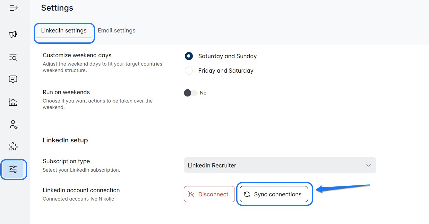
Task: Click the unplug icon in Disconnect button
Action: (191, 194)
